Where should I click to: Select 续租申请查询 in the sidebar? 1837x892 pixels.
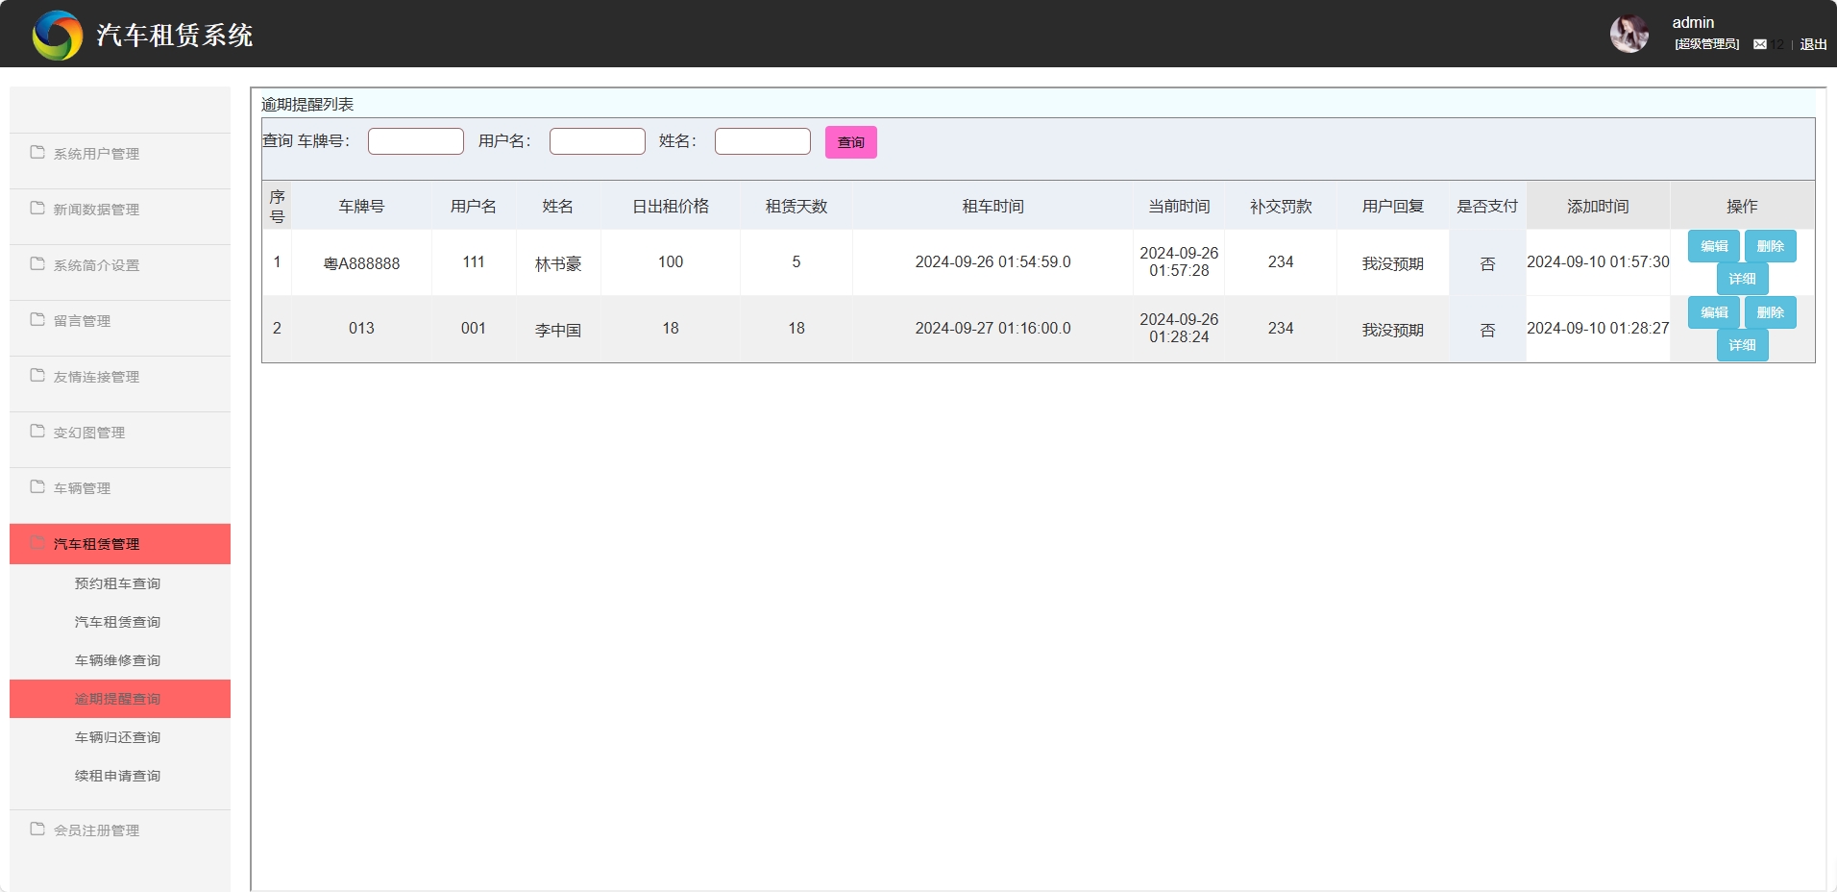click(x=117, y=776)
